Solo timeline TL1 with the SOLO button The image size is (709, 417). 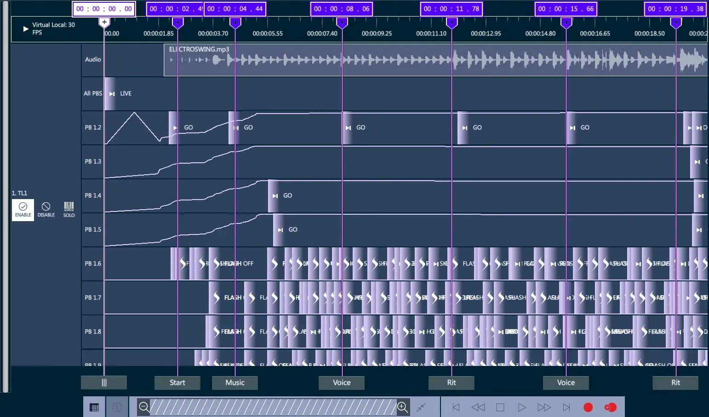pyautogui.click(x=69, y=210)
